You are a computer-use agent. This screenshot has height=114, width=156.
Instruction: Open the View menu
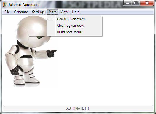64,12
